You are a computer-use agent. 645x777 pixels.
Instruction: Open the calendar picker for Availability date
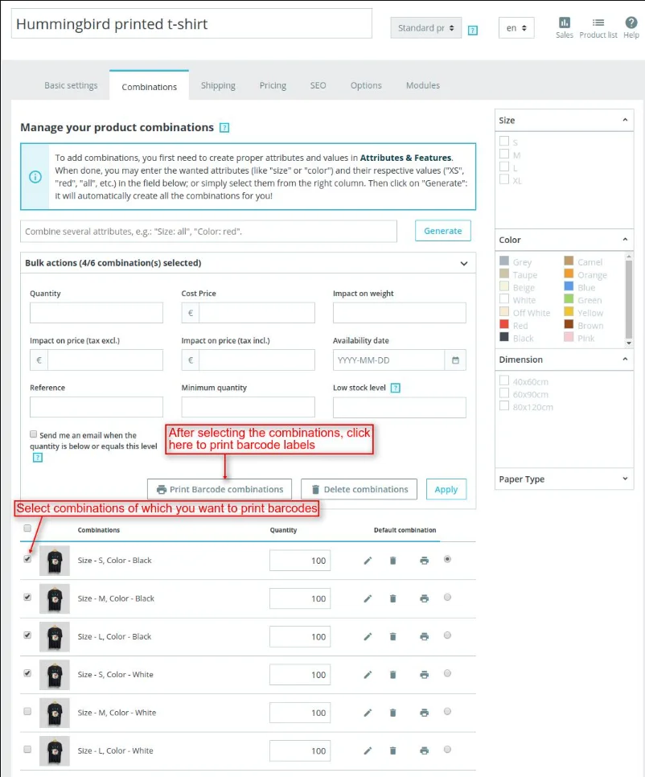(x=456, y=360)
